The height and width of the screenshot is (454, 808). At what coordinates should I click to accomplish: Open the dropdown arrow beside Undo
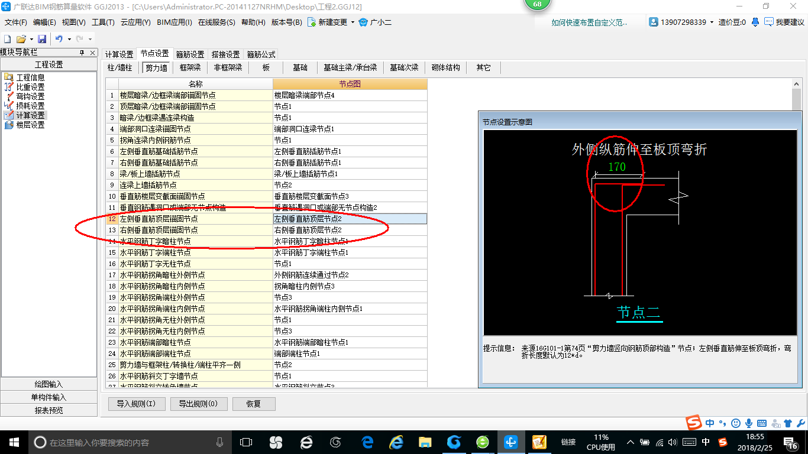69,39
